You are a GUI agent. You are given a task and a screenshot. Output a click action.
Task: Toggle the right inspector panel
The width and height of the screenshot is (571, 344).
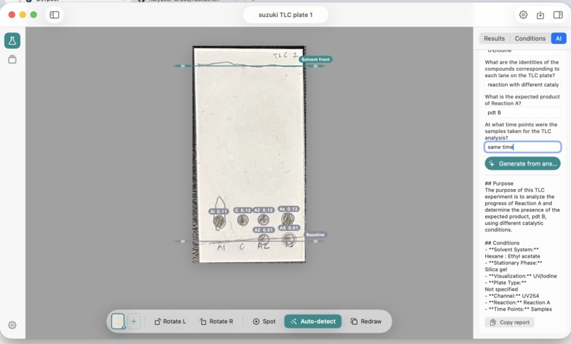point(558,15)
